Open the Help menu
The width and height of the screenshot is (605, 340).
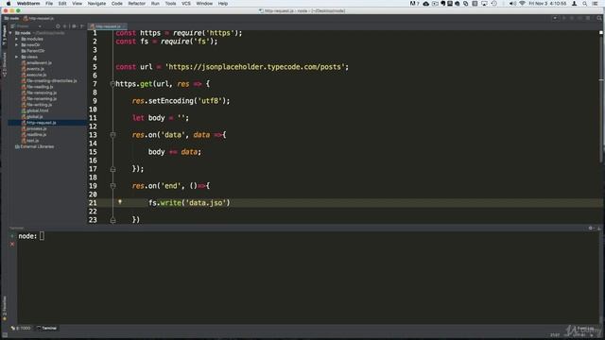point(223,4)
